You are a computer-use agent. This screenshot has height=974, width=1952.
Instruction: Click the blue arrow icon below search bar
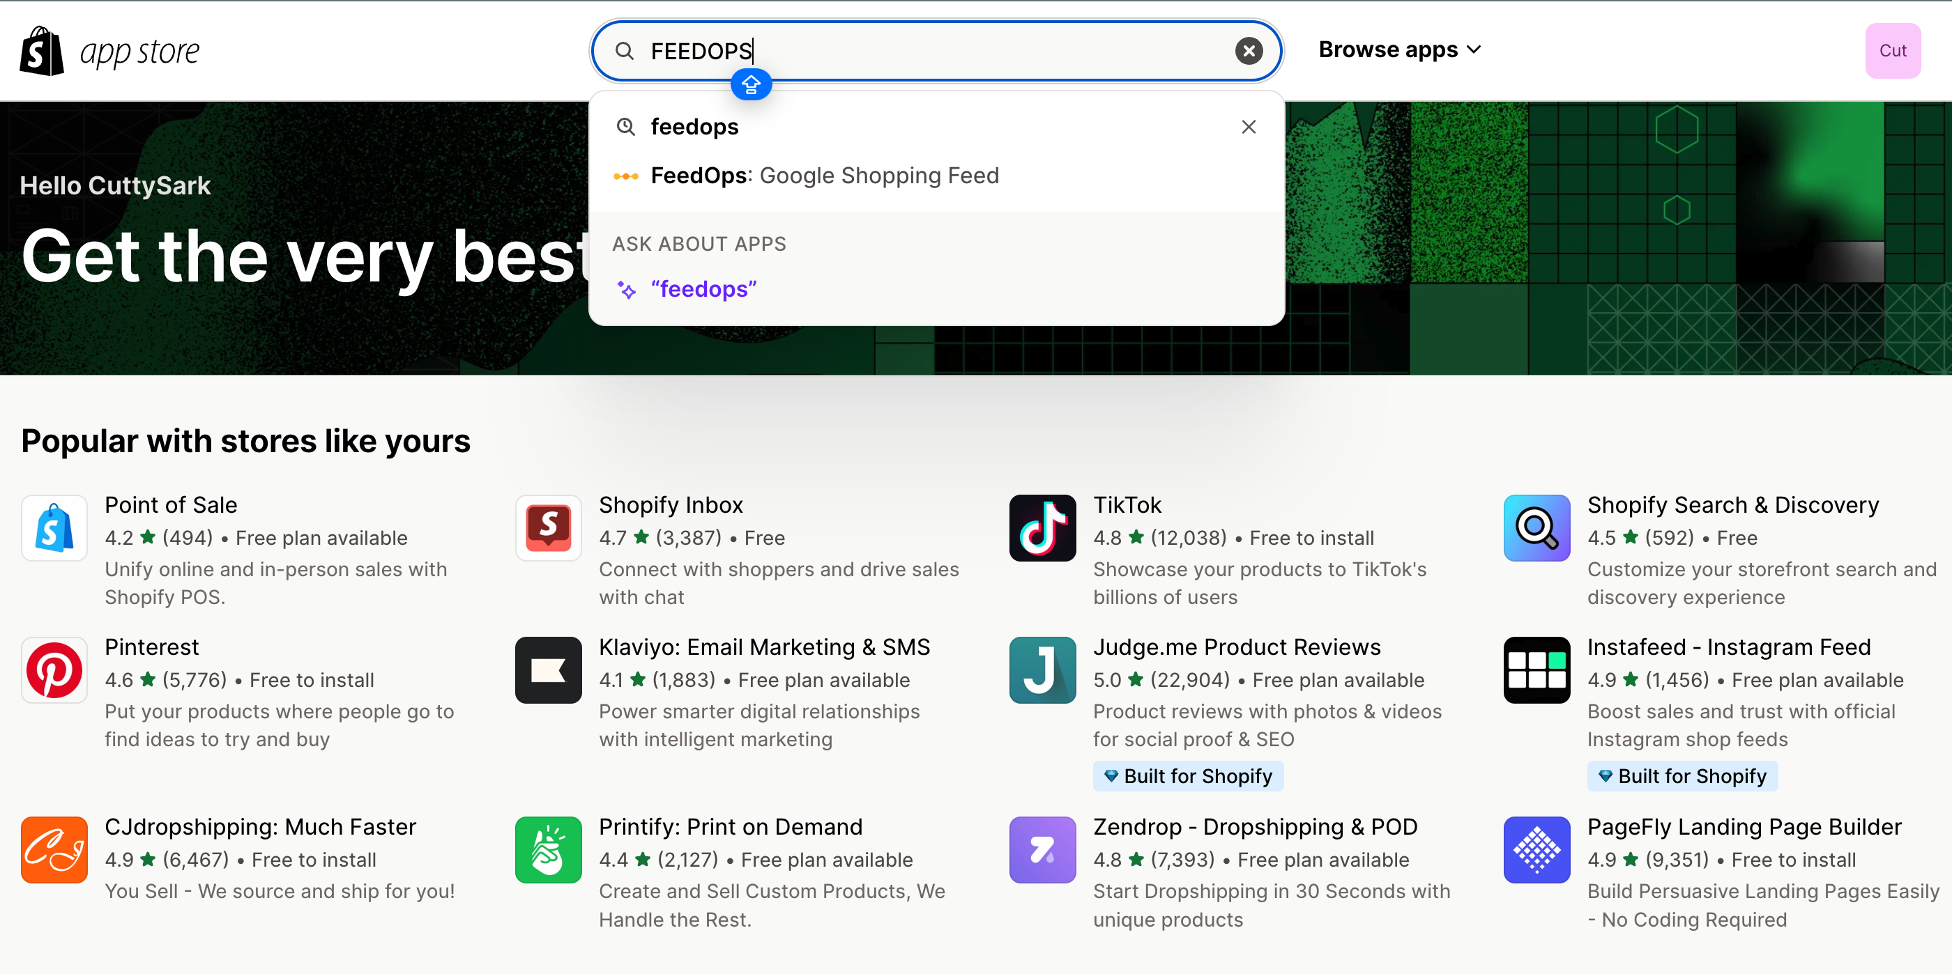(751, 84)
